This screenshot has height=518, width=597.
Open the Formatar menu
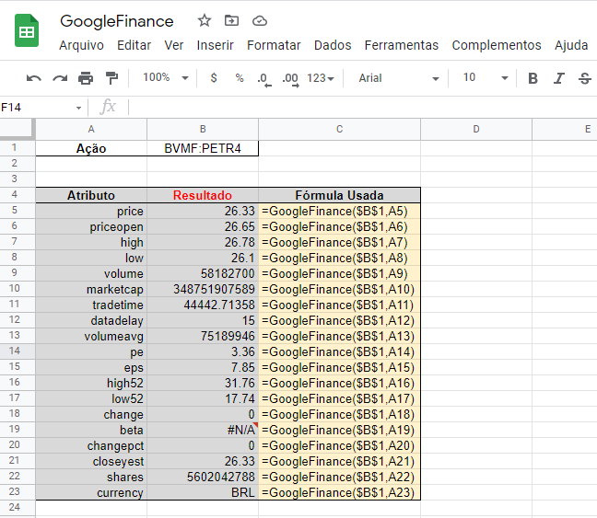(x=274, y=45)
